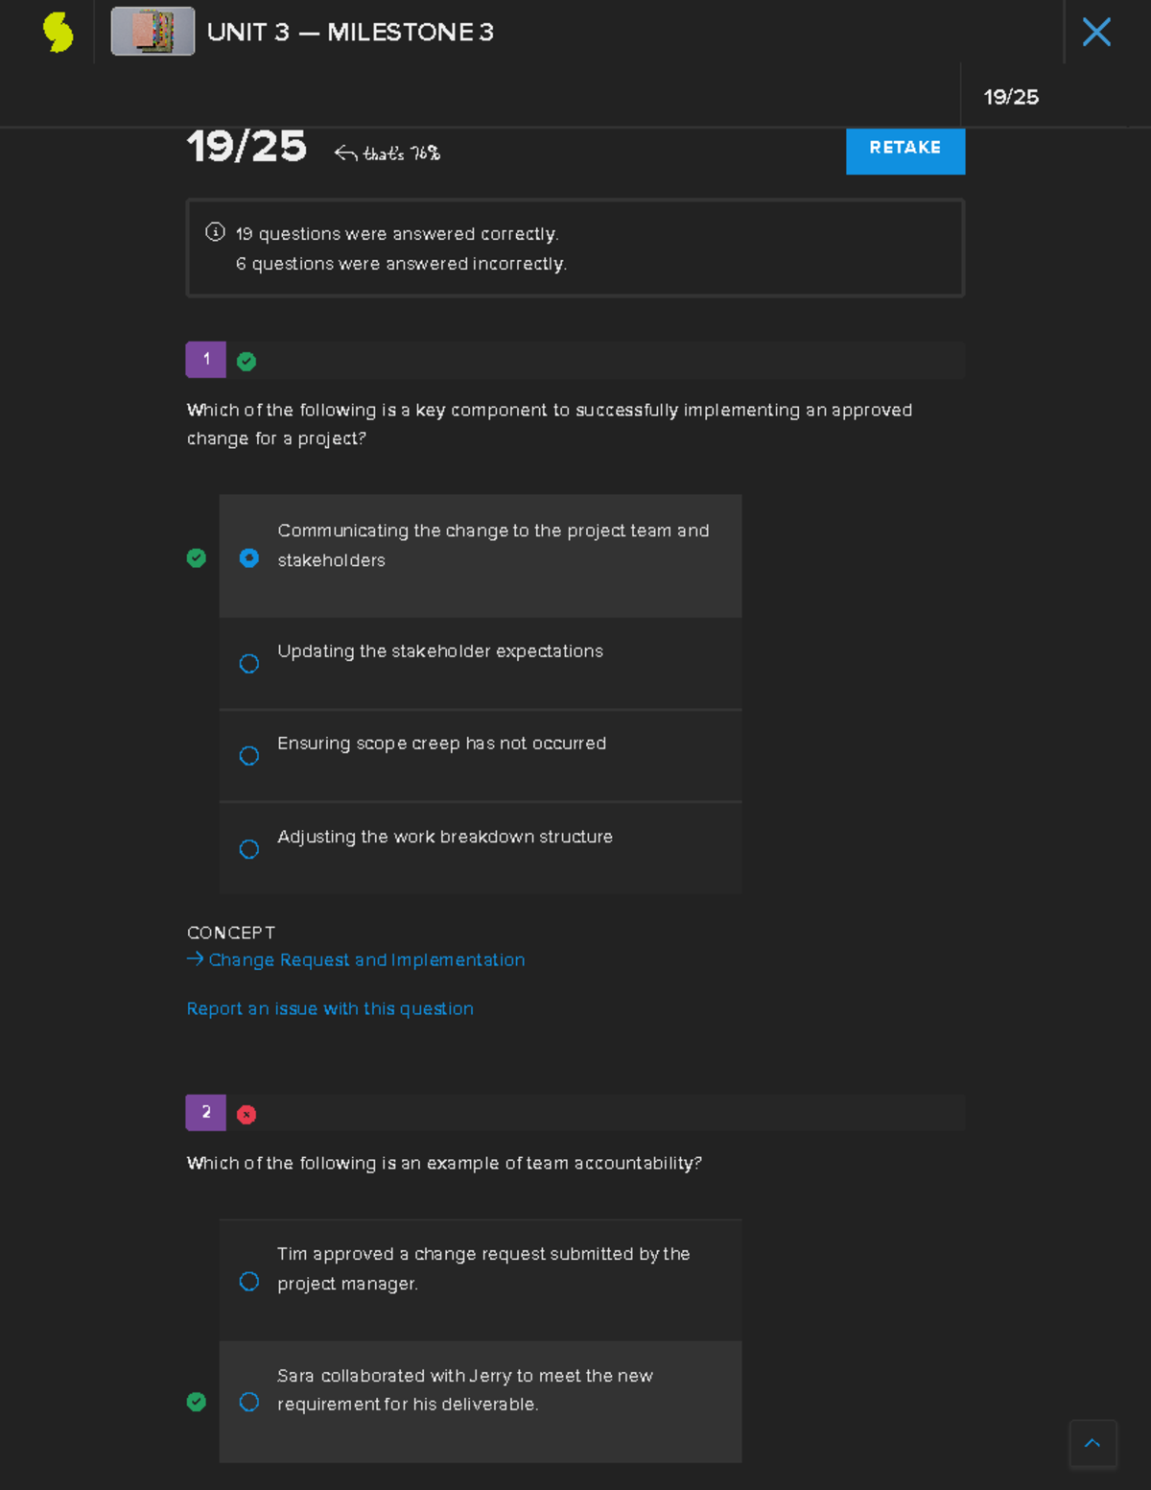
Task: Select the question 2 number badge
Action: point(205,1113)
